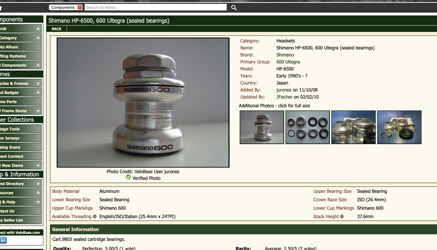Visit user jurones profile link

coord(284,90)
